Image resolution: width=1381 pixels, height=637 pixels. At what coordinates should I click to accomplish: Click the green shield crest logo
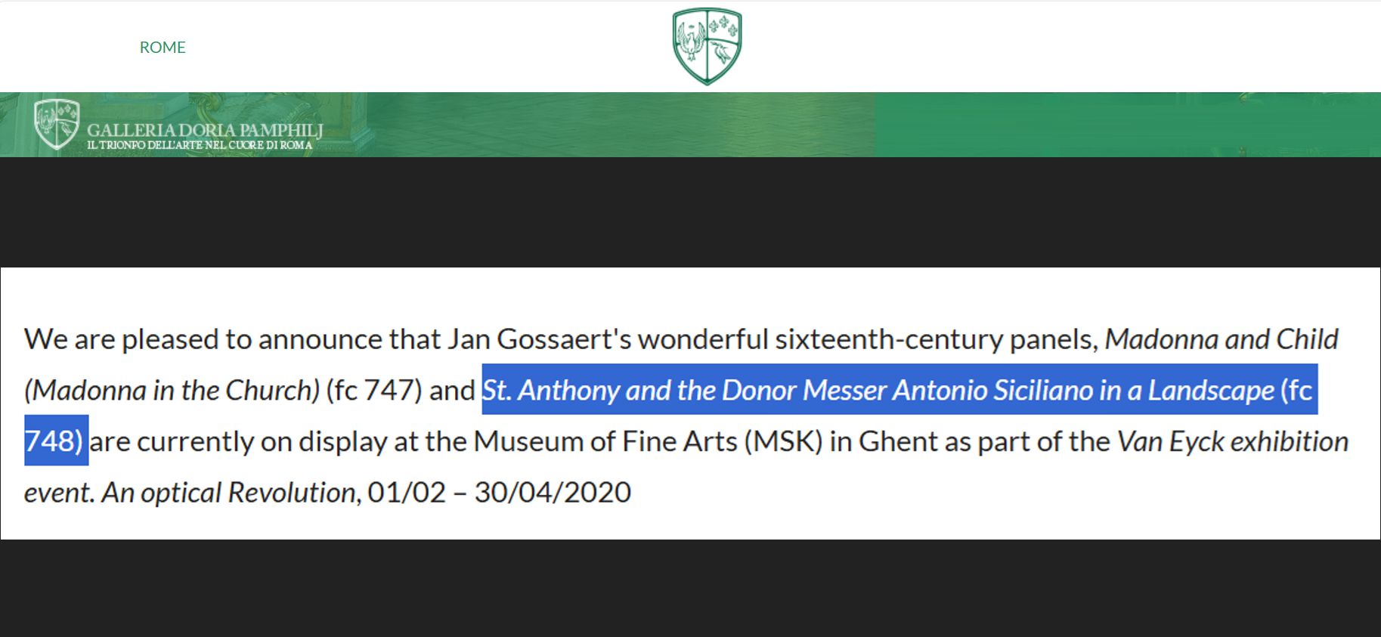pos(707,47)
